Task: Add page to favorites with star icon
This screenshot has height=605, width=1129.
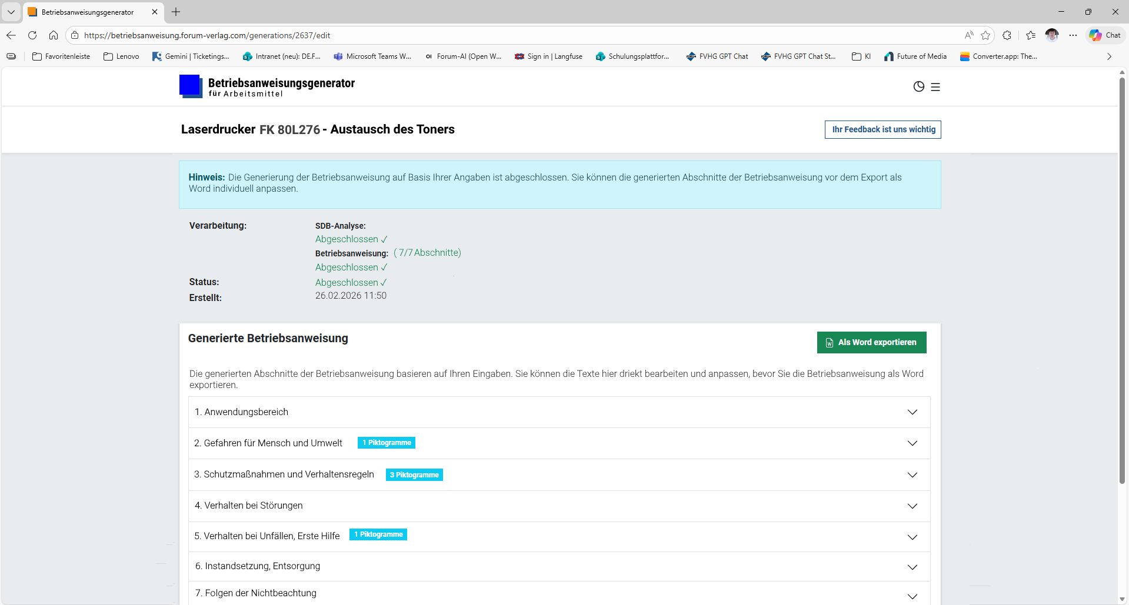Action: 985,35
